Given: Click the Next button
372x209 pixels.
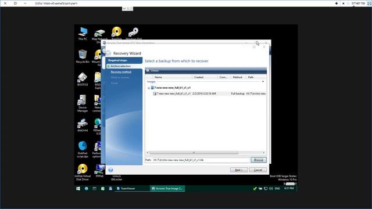Looking at the screenshot, I should [239, 170].
